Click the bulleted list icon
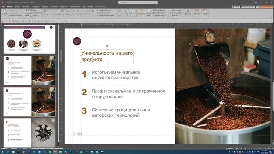274x154 pixels. tap(78, 11)
